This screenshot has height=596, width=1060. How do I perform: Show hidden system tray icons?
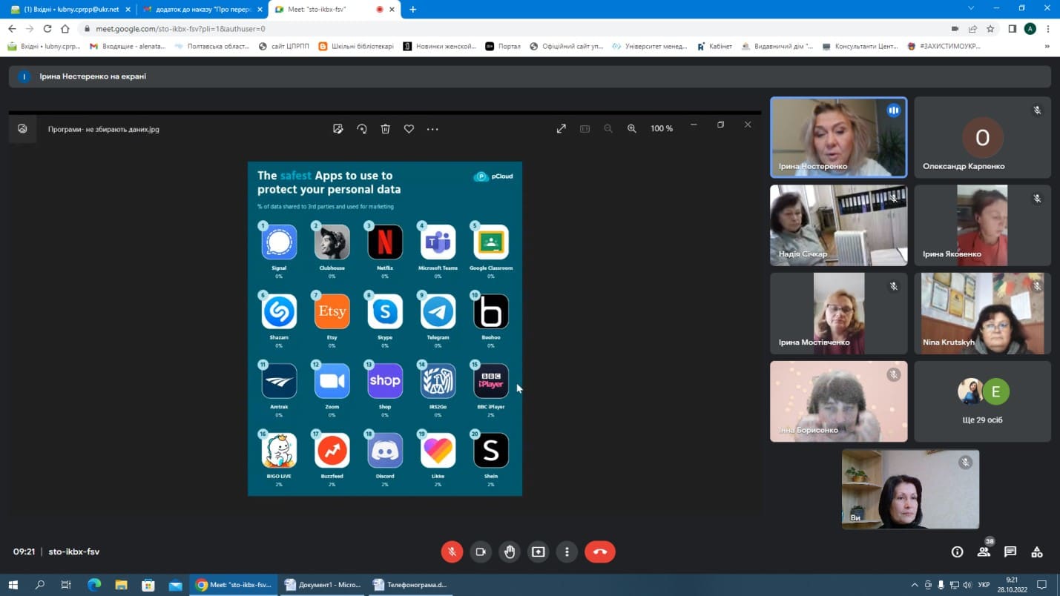[915, 585]
